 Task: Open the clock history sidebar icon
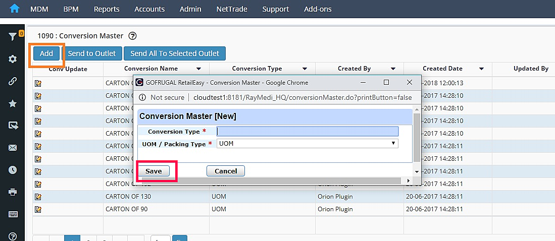[13, 170]
